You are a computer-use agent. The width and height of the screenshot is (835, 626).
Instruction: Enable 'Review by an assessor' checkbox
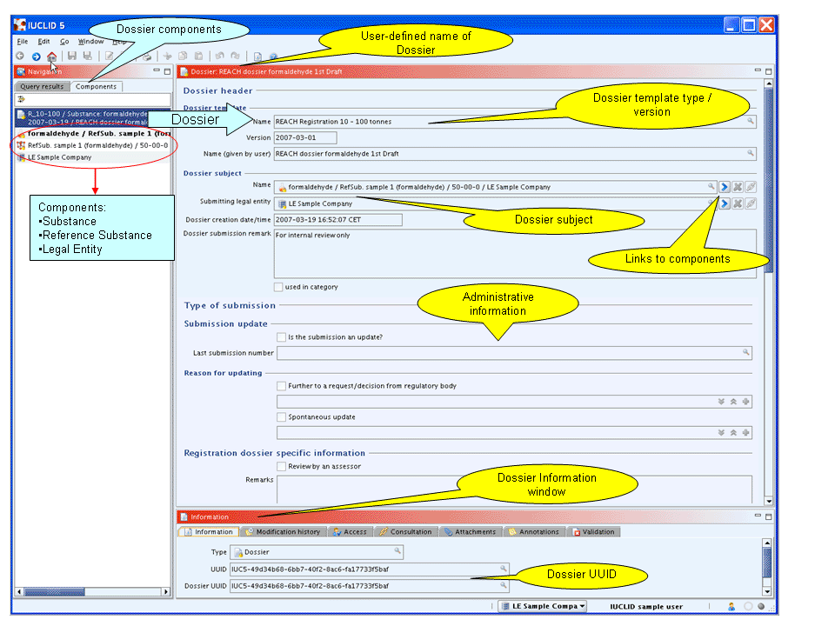(281, 467)
